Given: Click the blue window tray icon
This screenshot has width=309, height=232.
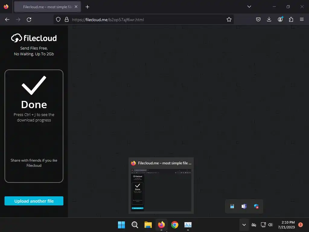Looking at the screenshot, I should click(x=232, y=206).
